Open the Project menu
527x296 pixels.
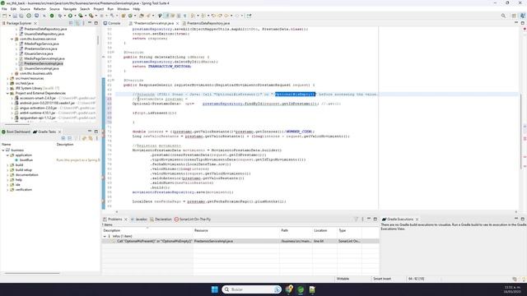(x=99, y=9)
